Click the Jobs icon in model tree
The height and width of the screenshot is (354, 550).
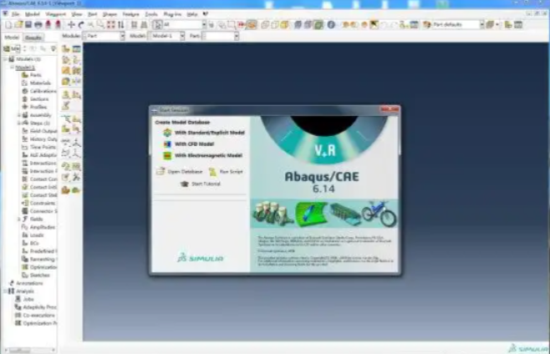18,299
